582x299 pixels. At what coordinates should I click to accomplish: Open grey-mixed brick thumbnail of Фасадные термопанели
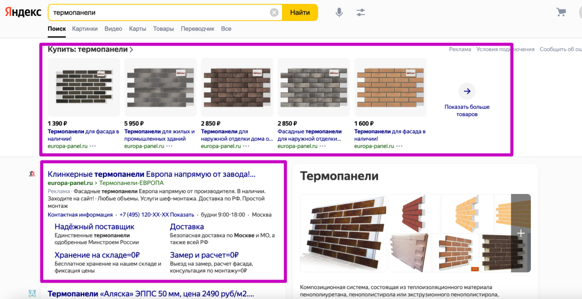tap(314, 87)
